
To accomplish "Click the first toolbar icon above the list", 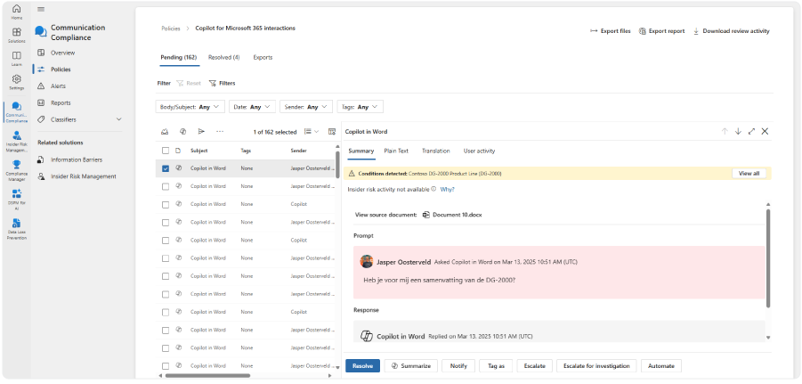I will [x=164, y=132].
